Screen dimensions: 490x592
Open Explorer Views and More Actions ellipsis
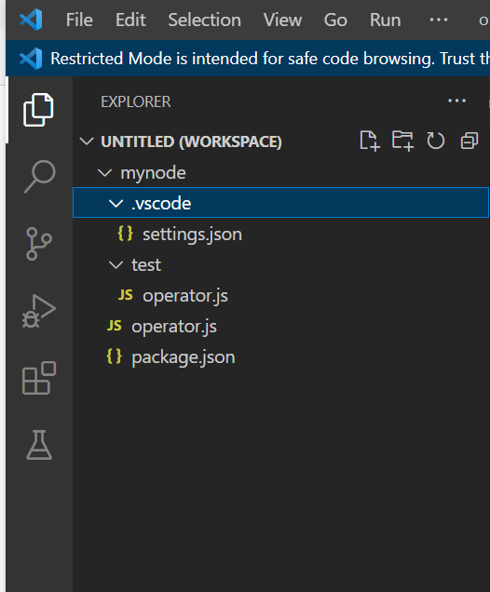click(456, 101)
